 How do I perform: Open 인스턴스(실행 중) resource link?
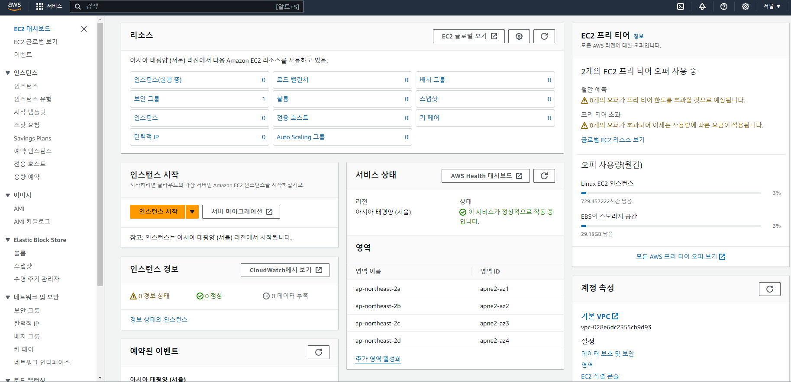(158, 80)
